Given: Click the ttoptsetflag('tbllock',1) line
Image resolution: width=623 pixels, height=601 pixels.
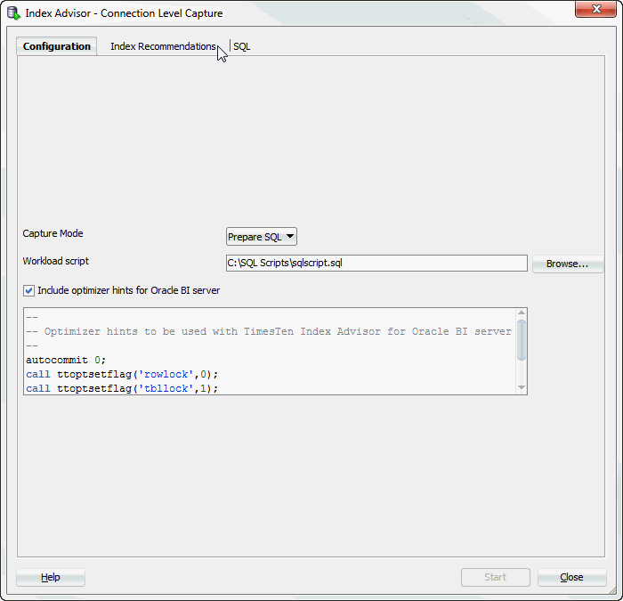Looking at the screenshot, I should coord(122,388).
